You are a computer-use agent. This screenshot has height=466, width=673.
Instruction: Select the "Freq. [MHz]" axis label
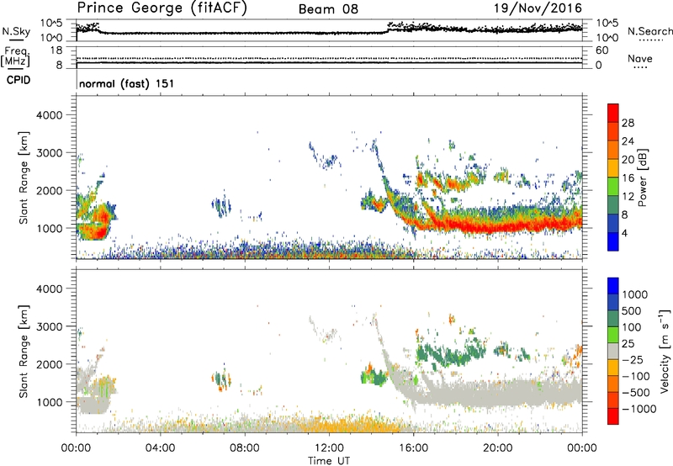15,57
